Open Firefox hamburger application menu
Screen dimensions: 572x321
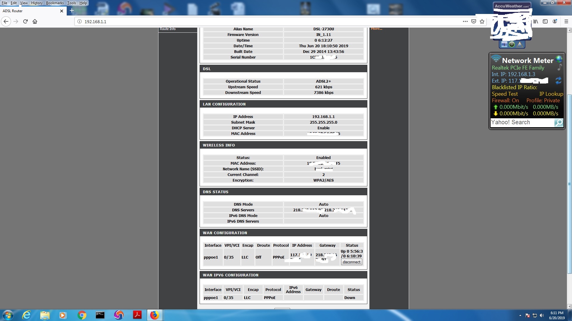(x=566, y=21)
